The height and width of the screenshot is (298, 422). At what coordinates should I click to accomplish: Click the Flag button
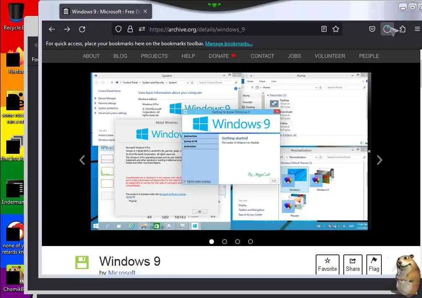[374, 264]
